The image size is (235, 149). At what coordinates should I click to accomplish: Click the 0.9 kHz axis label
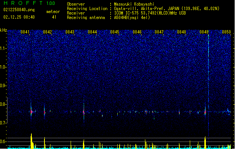[3, 86]
